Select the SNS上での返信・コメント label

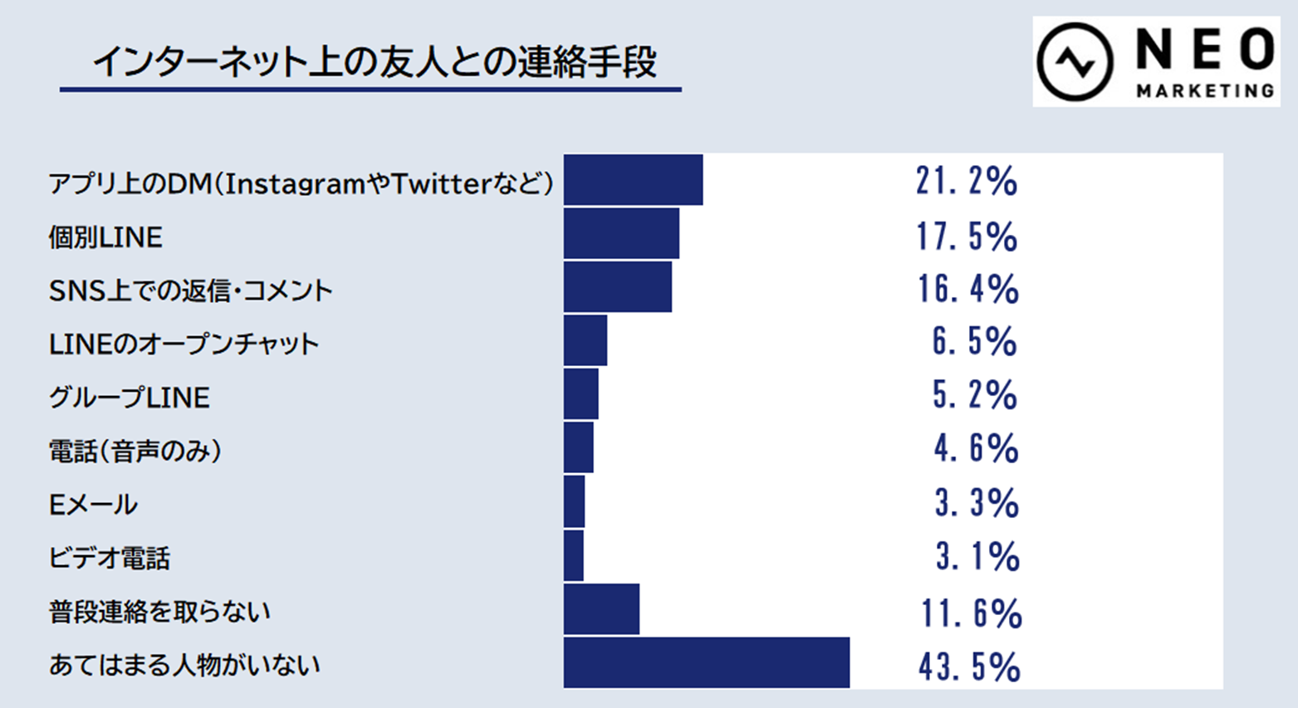point(190,291)
